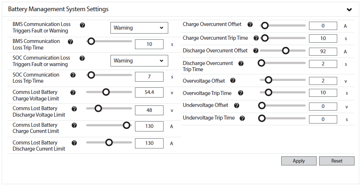The width and height of the screenshot is (361, 186).
Task: Apply the battery settings
Action: tap(299, 161)
